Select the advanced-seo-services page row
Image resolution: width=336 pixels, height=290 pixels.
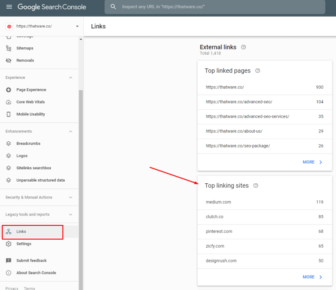pyautogui.click(x=265, y=116)
